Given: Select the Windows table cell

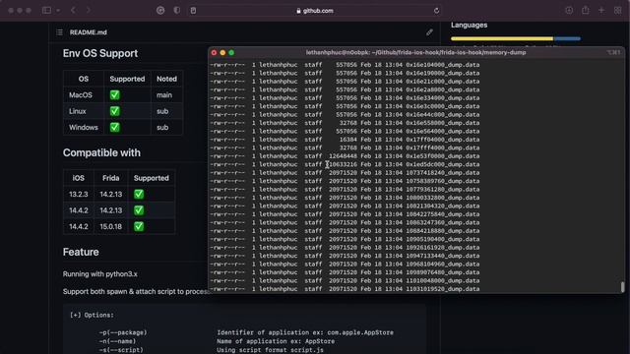Looking at the screenshot, I should tap(84, 127).
